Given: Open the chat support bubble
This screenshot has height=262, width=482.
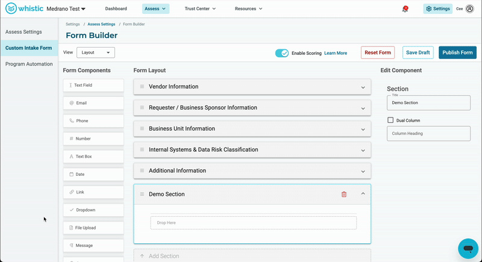Looking at the screenshot, I should coord(468,248).
